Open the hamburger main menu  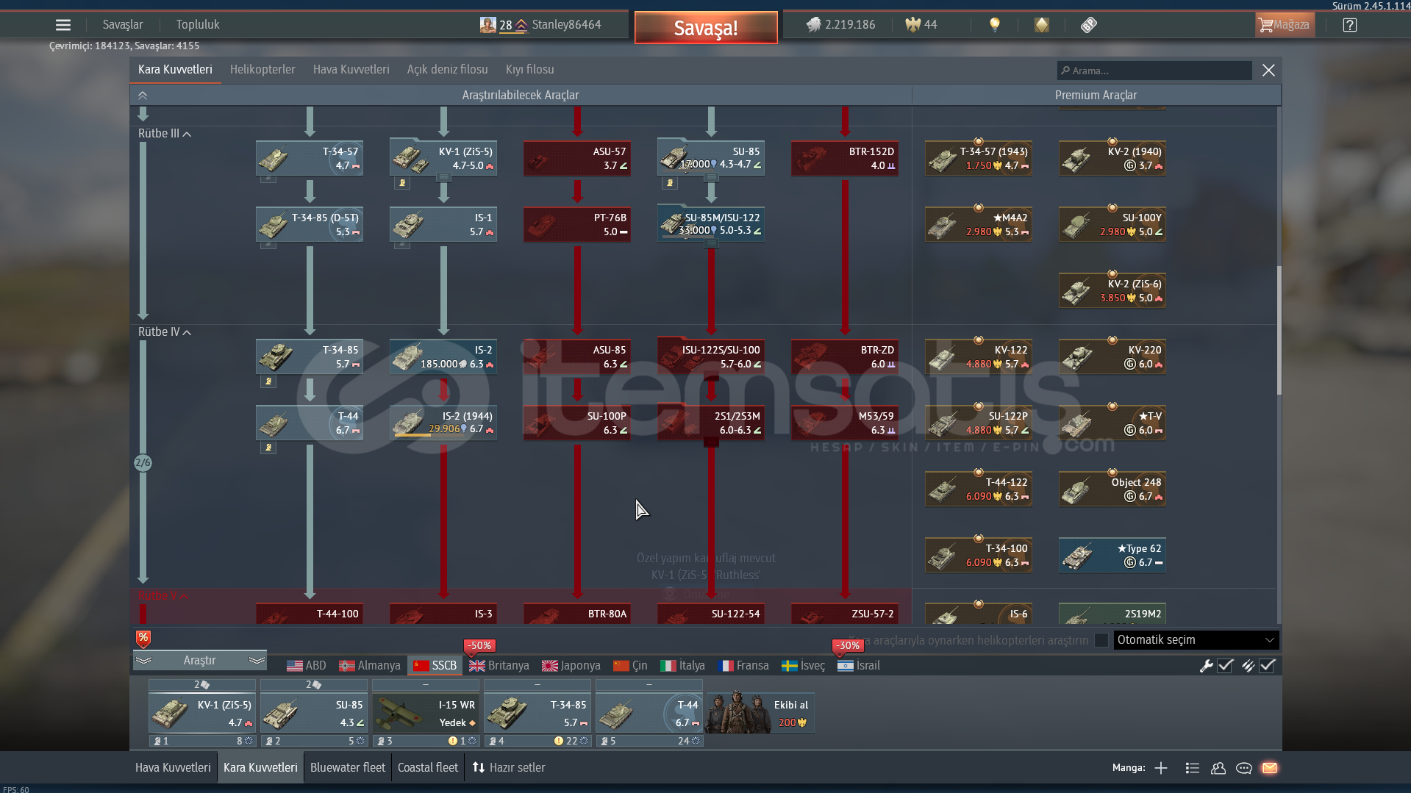pyautogui.click(x=63, y=25)
